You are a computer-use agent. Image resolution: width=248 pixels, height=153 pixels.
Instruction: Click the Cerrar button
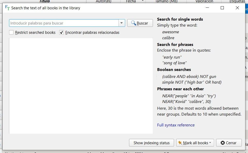[x=229, y=143]
